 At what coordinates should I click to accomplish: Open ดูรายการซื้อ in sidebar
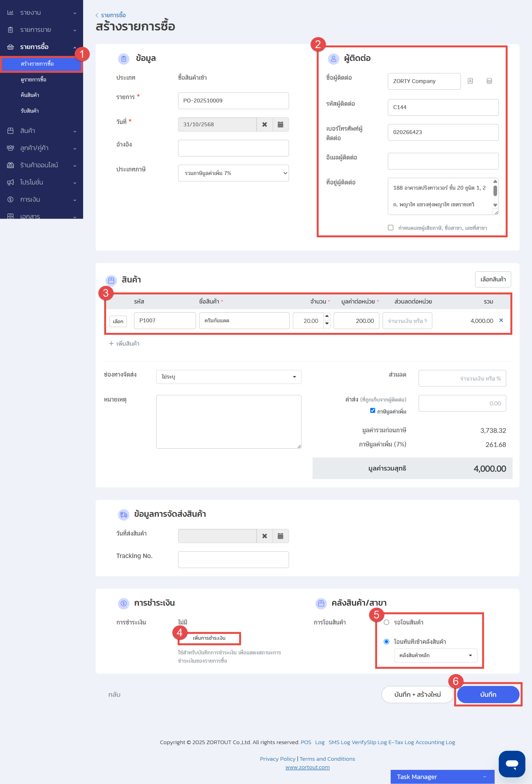tap(33, 80)
